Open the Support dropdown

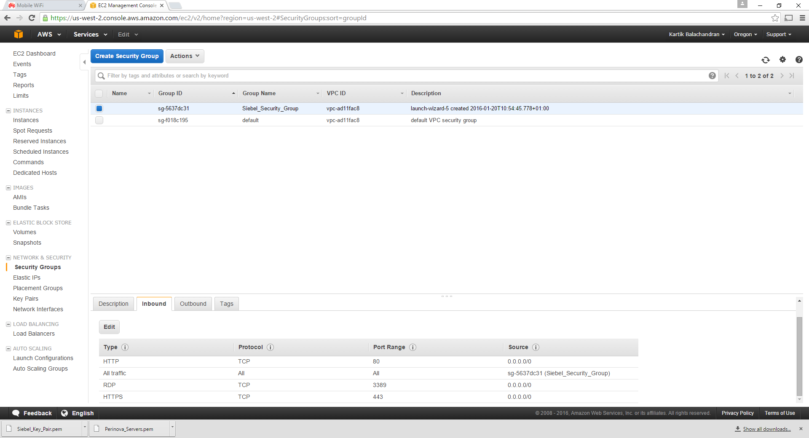779,35
